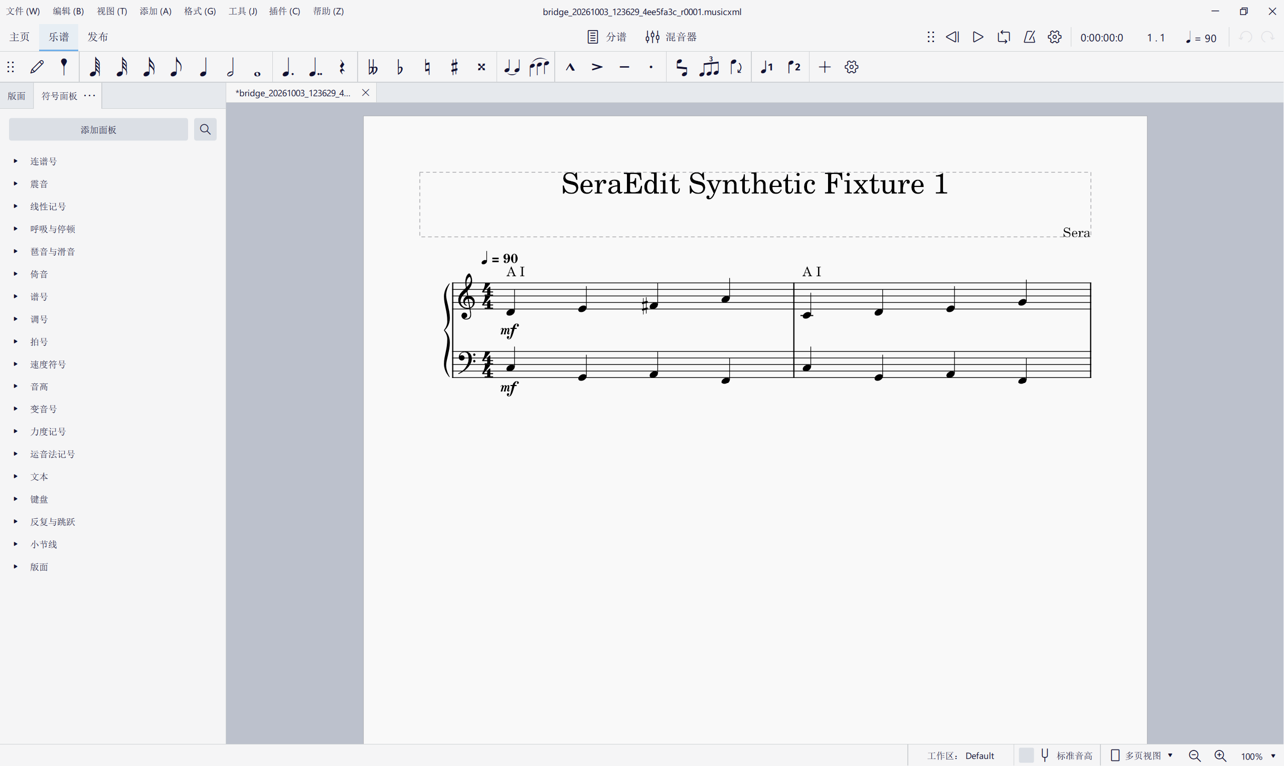Select the 32nd note duration
1284x766 pixels.
tap(122, 67)
